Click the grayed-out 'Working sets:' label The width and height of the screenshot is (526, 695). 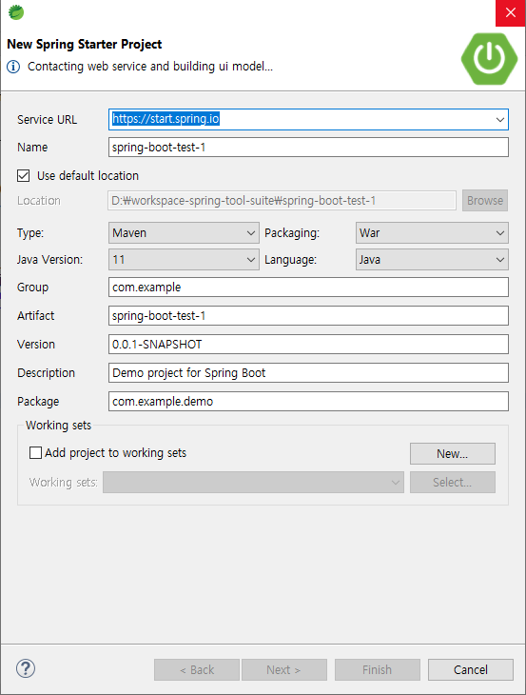pos(64,483)
